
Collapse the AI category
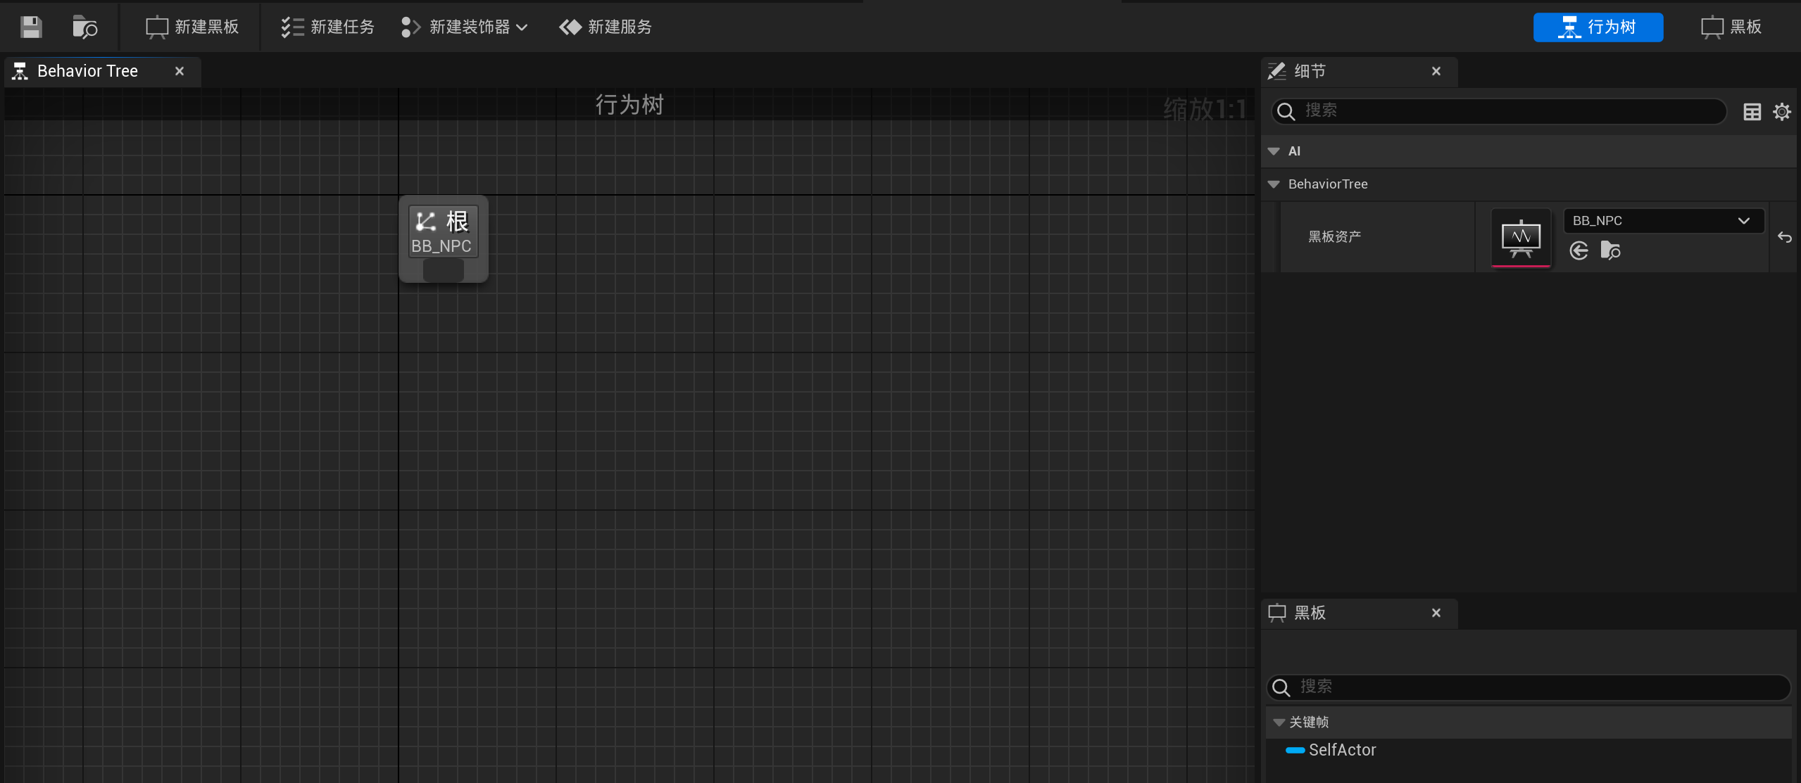click(x=1274, y=151)
